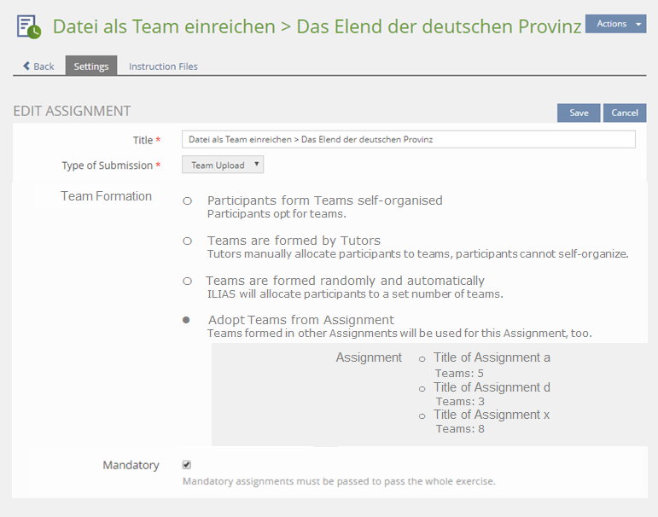Viewport: 658px width, 517px height.
Task: Select Title of Assignment x with 8 teams
Action: (x=422, y=415)
